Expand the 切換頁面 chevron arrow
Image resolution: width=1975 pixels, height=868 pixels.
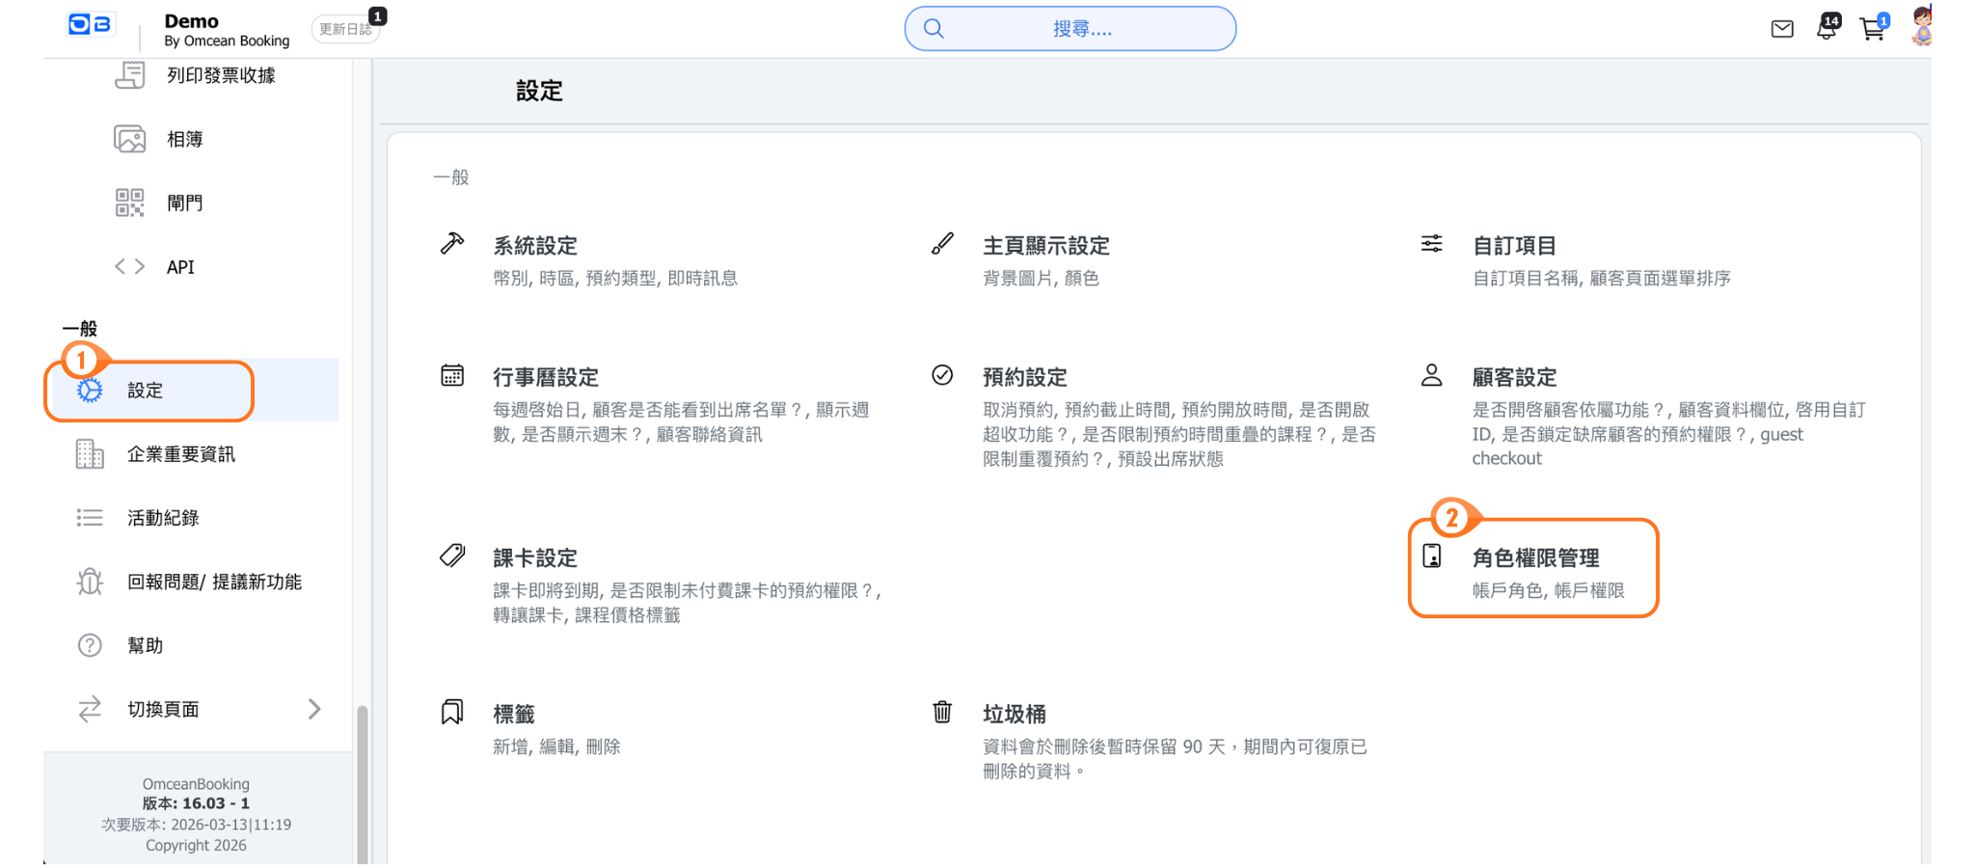tap(314, 709)
